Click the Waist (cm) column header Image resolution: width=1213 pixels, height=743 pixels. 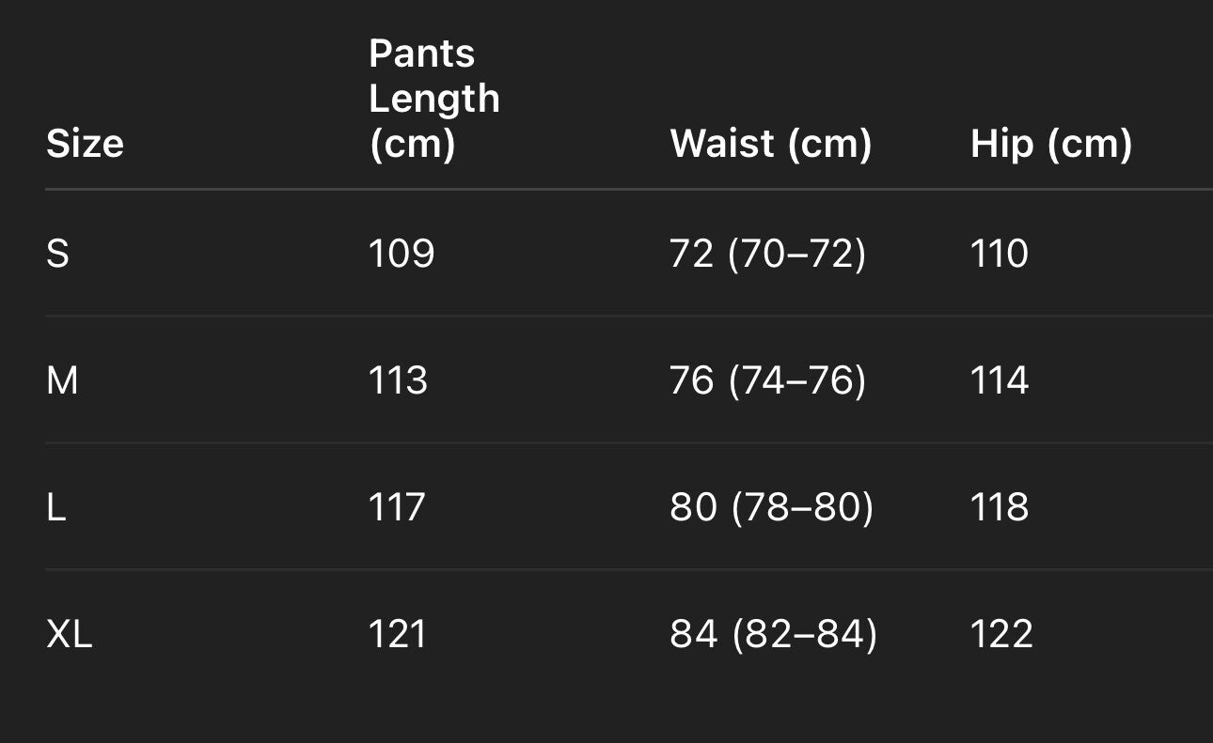pos(770,145)
